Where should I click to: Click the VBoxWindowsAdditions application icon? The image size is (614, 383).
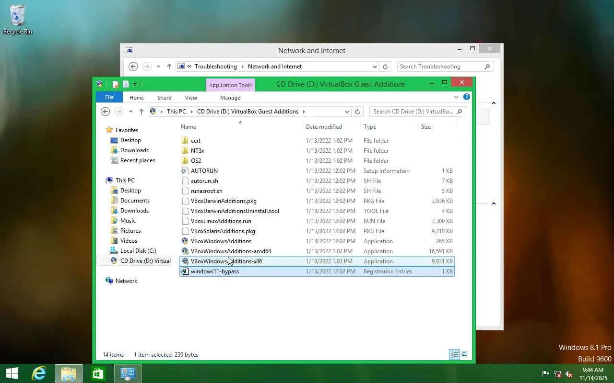coord(185,241)
